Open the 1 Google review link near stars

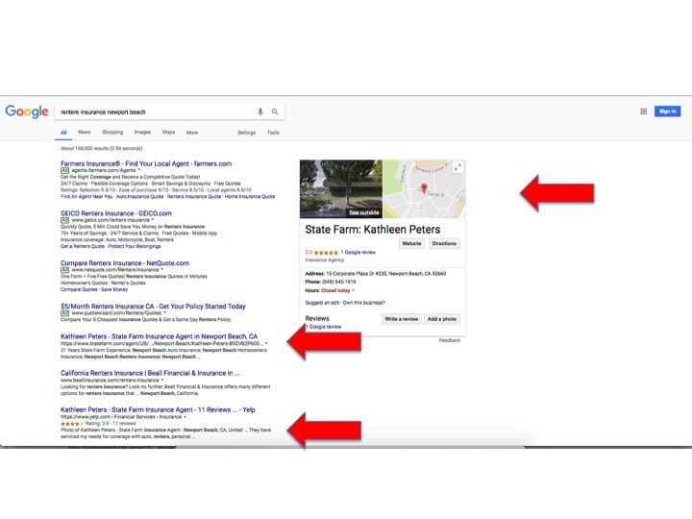point(358,253)
